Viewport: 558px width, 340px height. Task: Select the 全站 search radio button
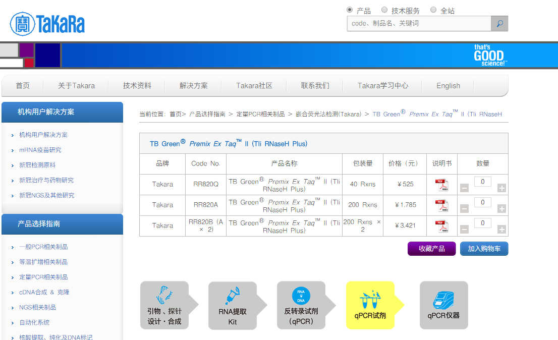tap(433, 10)
